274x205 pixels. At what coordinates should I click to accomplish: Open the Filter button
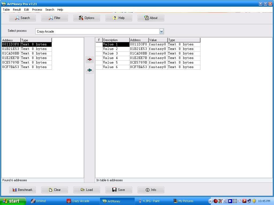[55, 18]
